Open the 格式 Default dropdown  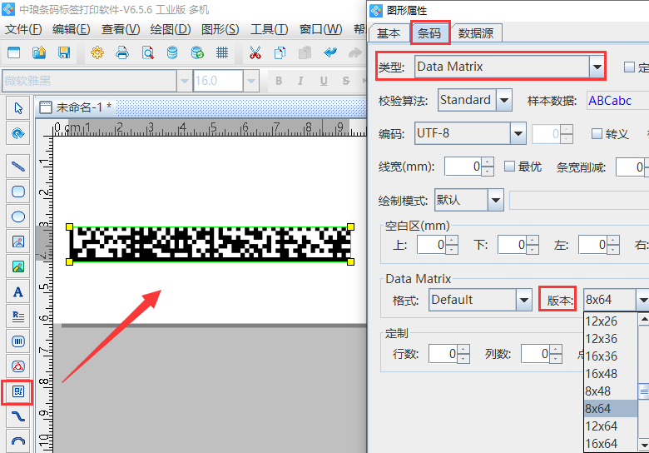523,300
